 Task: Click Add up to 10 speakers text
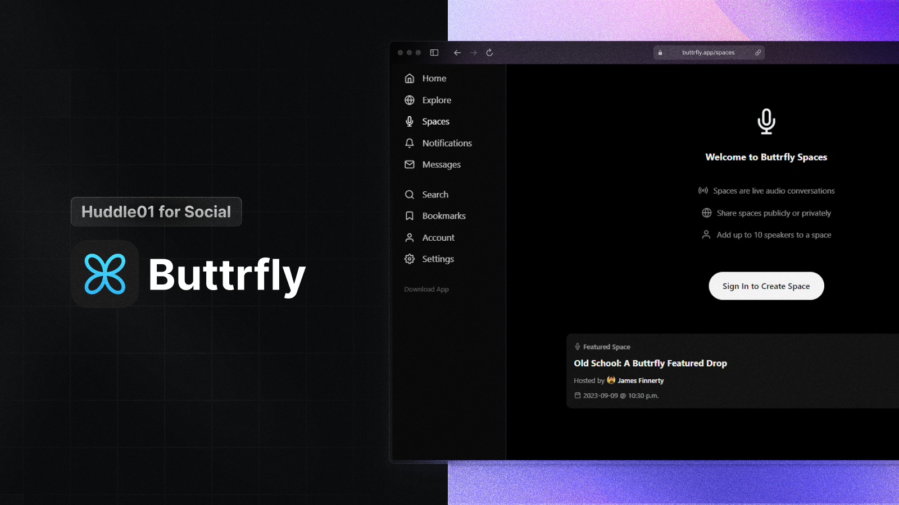click(x=774, y=235)
